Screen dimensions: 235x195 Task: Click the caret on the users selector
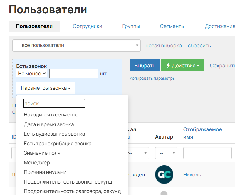(137, 46)
